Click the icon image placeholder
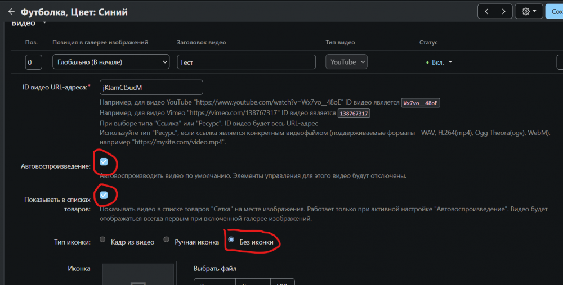Screen dimensions: 563x285 [x=138, y=273]
